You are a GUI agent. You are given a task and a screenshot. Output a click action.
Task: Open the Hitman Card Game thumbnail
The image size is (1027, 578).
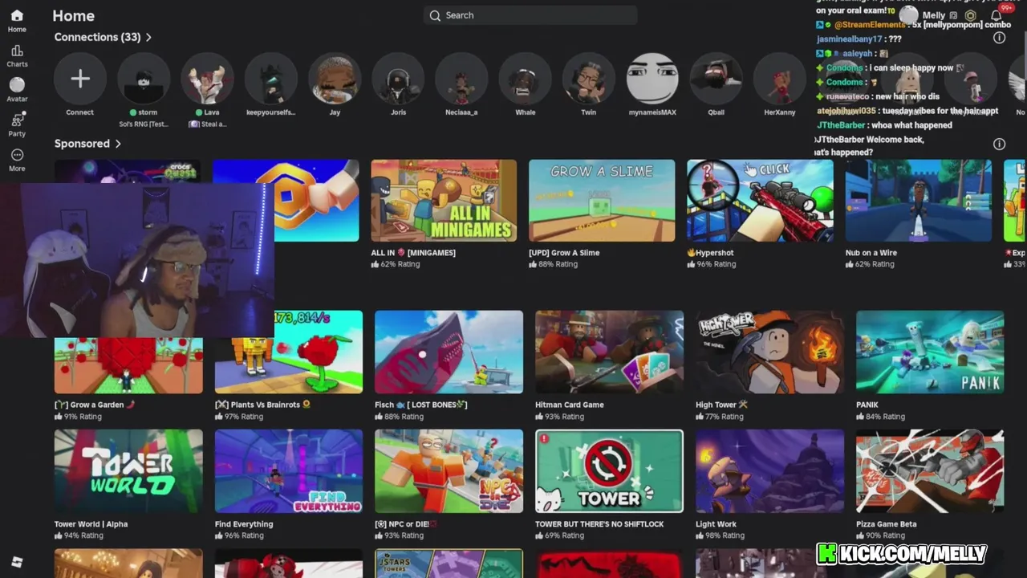[x=609, y=352]
